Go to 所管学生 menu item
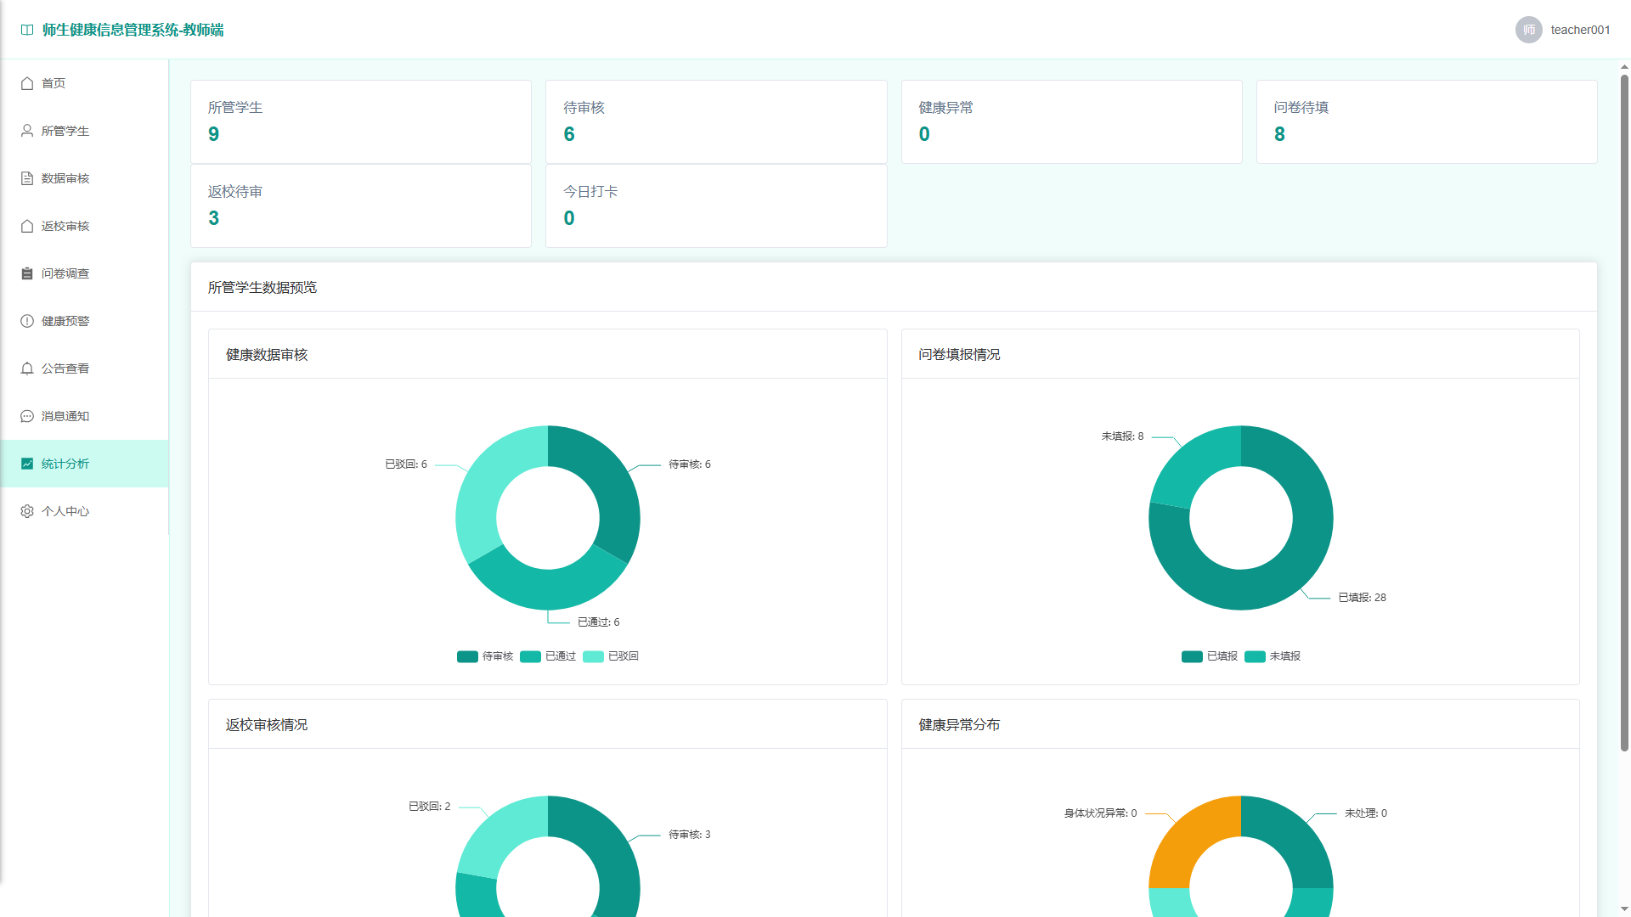 click(84, 131)
